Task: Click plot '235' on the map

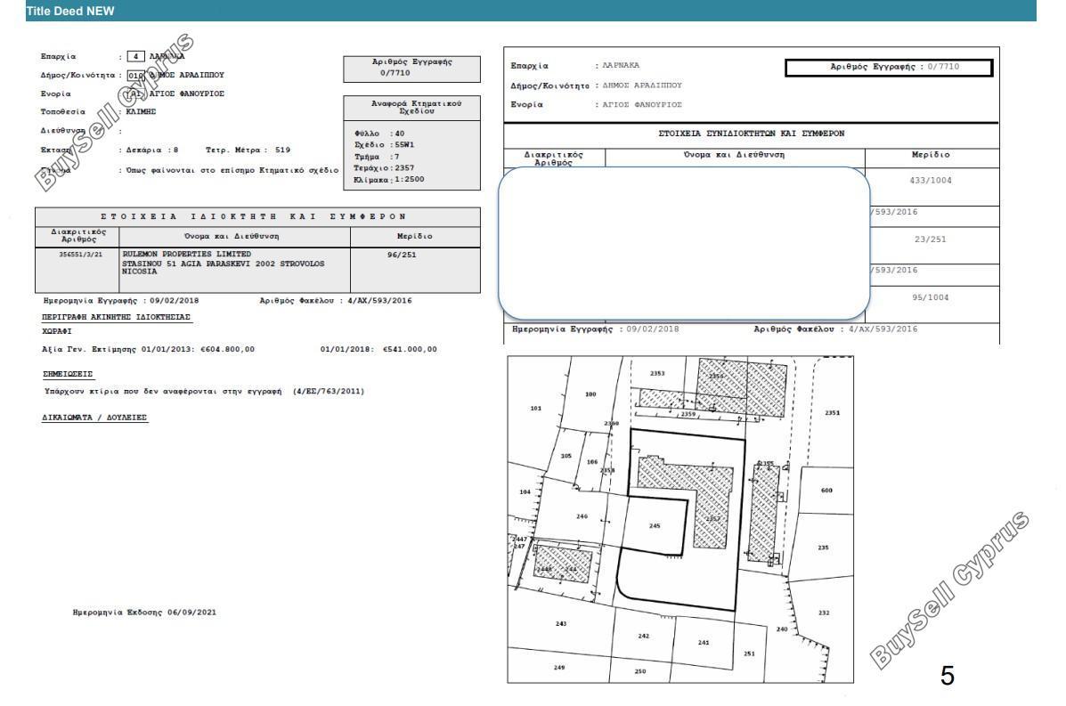Action: [823, 548]
